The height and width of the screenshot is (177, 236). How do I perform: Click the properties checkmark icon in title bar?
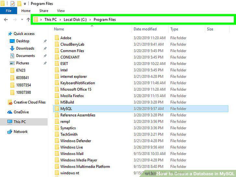pyautogui.click(x=13, y=4)
